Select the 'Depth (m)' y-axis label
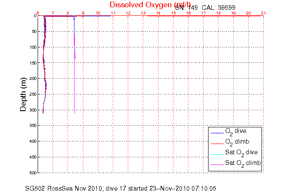291x194 pixels. [24, 94]
